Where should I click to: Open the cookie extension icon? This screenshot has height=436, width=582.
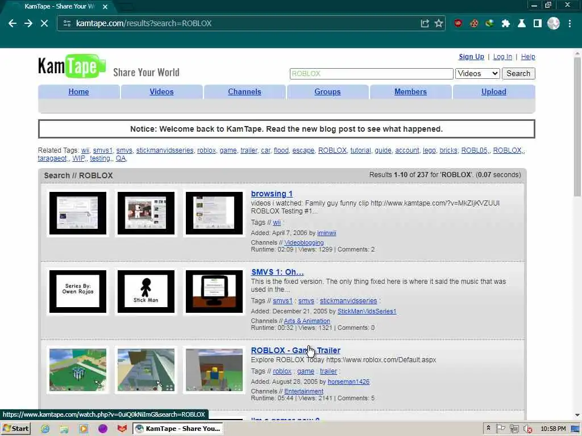[x=474, y=23]
